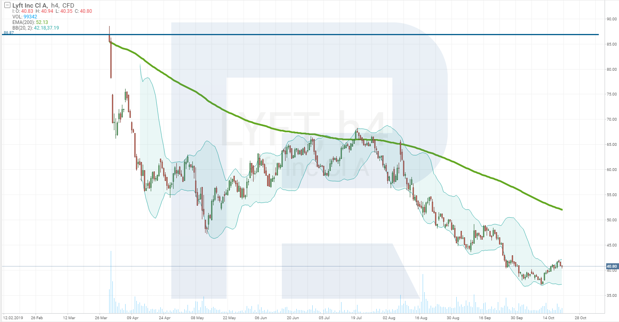Image resolution: width=619 pixels, height=322 pixels.
Task: Click the VOL: 99342 indicator label
Action: pyautogui.click(x=25, y=16)
